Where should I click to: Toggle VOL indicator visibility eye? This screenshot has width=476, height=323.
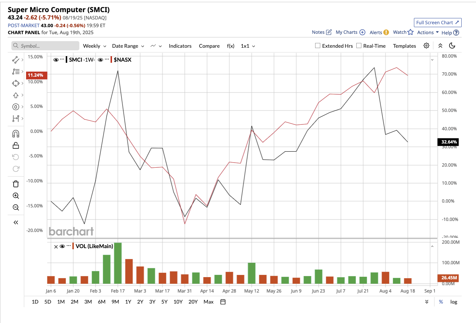point(62,246)
